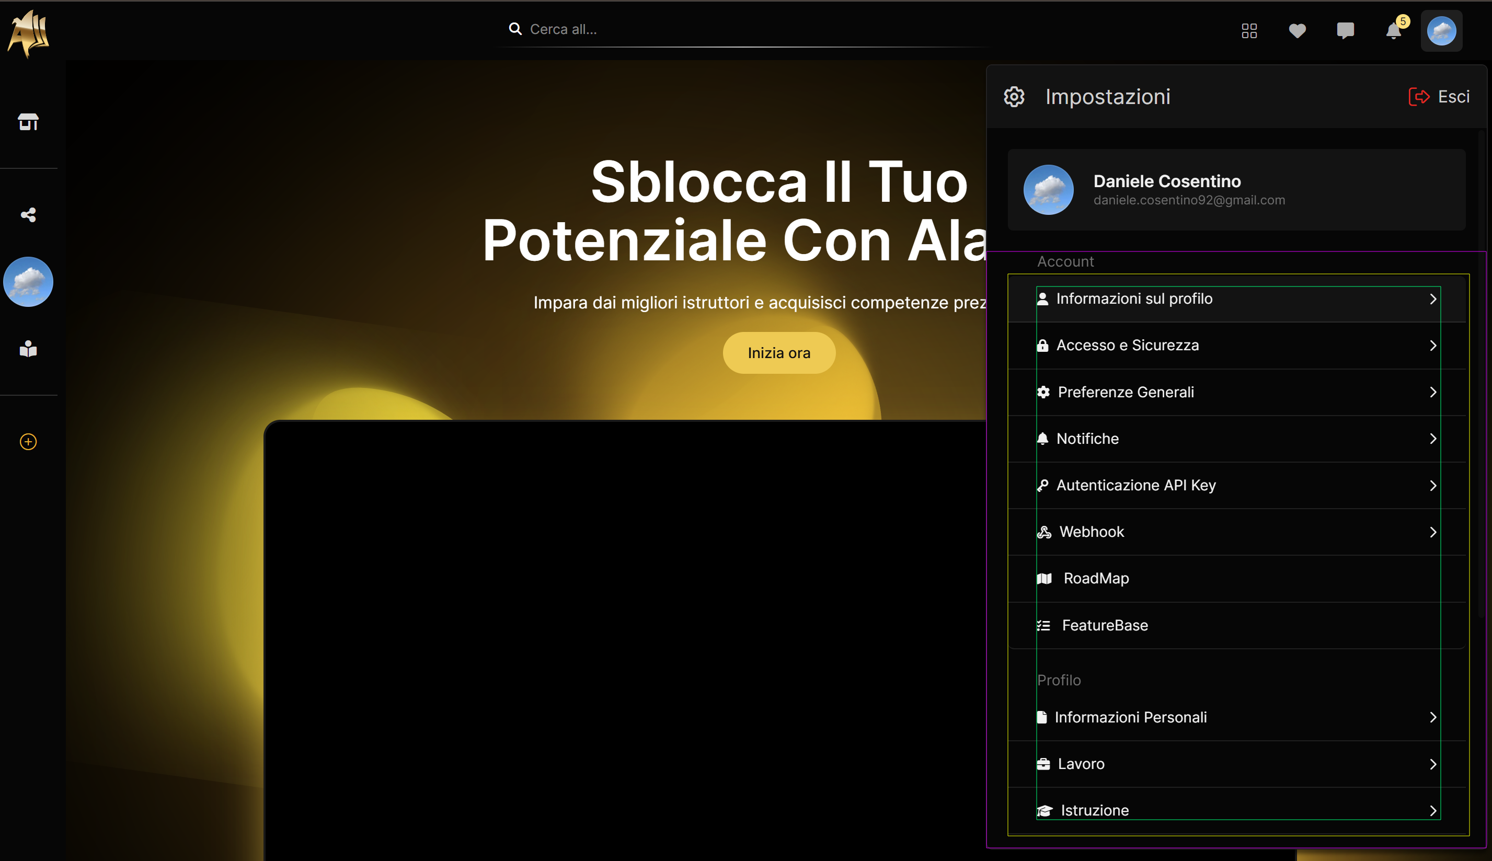Click the person icon beside Informazioni sul profilo

coord(1042,299)
